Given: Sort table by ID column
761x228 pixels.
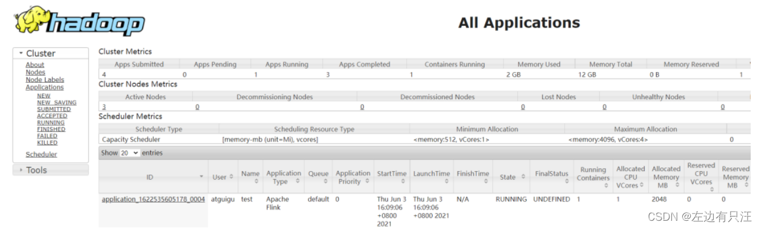Looking at the screenshot, I should click(153, 177).
